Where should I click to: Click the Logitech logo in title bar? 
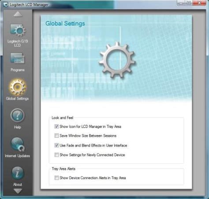(x=6, y=4)
